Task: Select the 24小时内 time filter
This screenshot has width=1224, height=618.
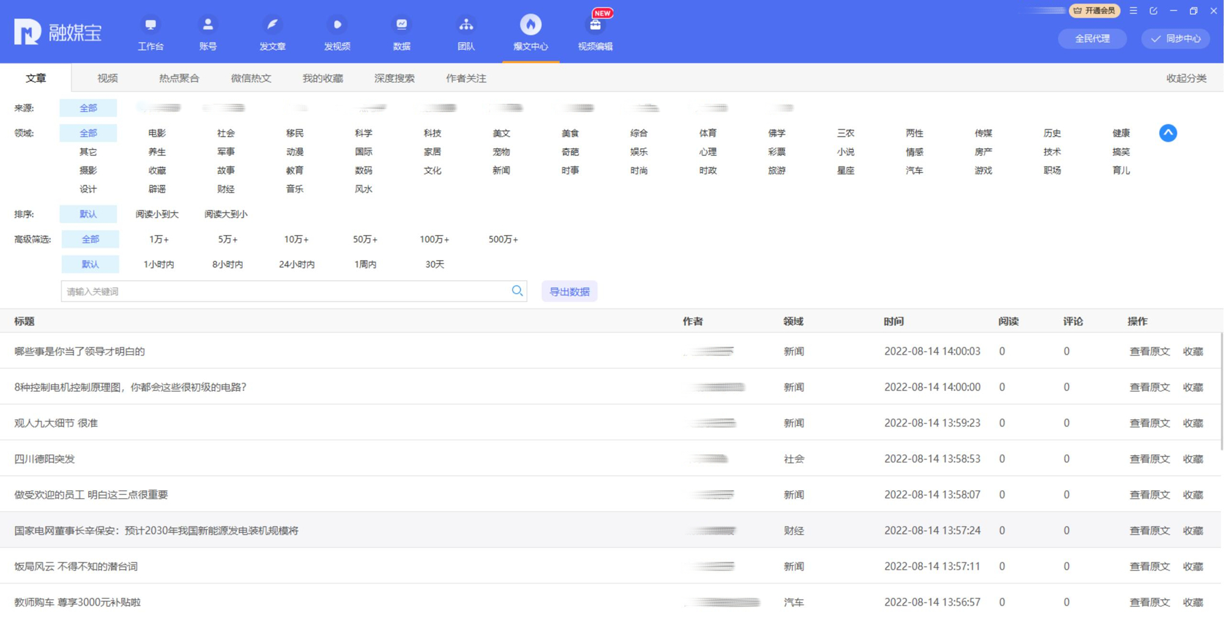Action: point(296,264)
